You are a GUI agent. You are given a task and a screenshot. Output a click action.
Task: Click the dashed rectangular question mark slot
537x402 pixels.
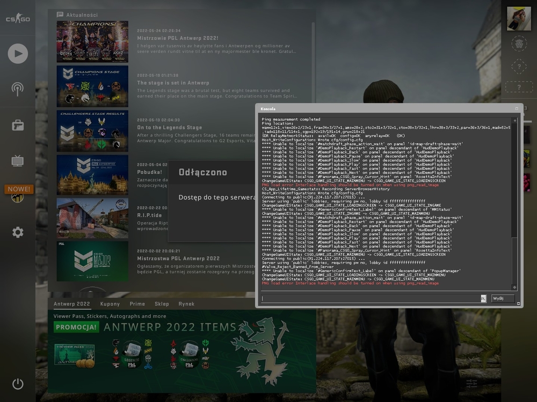519,87
